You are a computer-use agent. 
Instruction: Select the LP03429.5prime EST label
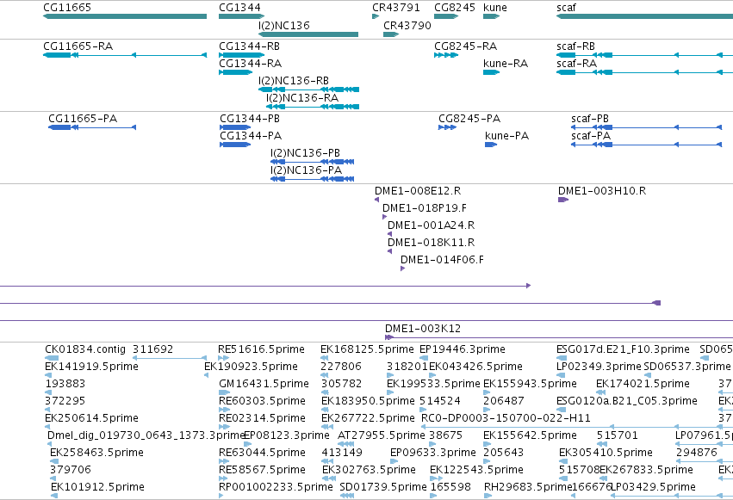coord(653,487)
